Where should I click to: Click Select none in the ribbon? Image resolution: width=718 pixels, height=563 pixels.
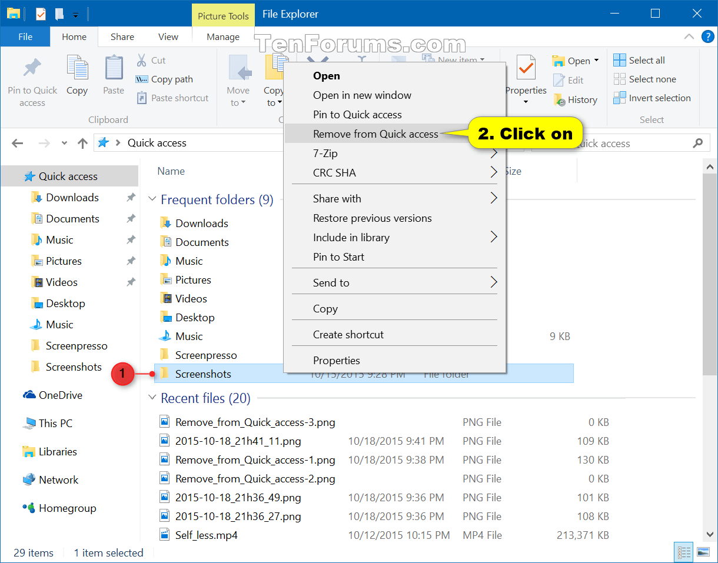tap(644, 79)
